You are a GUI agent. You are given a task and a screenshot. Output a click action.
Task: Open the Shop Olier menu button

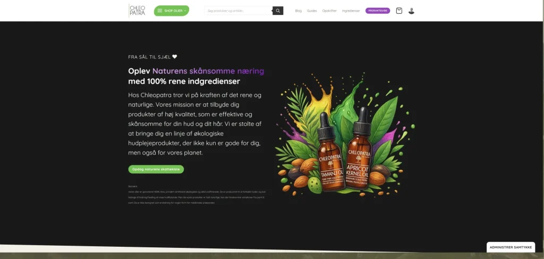[x=172, y=11]
